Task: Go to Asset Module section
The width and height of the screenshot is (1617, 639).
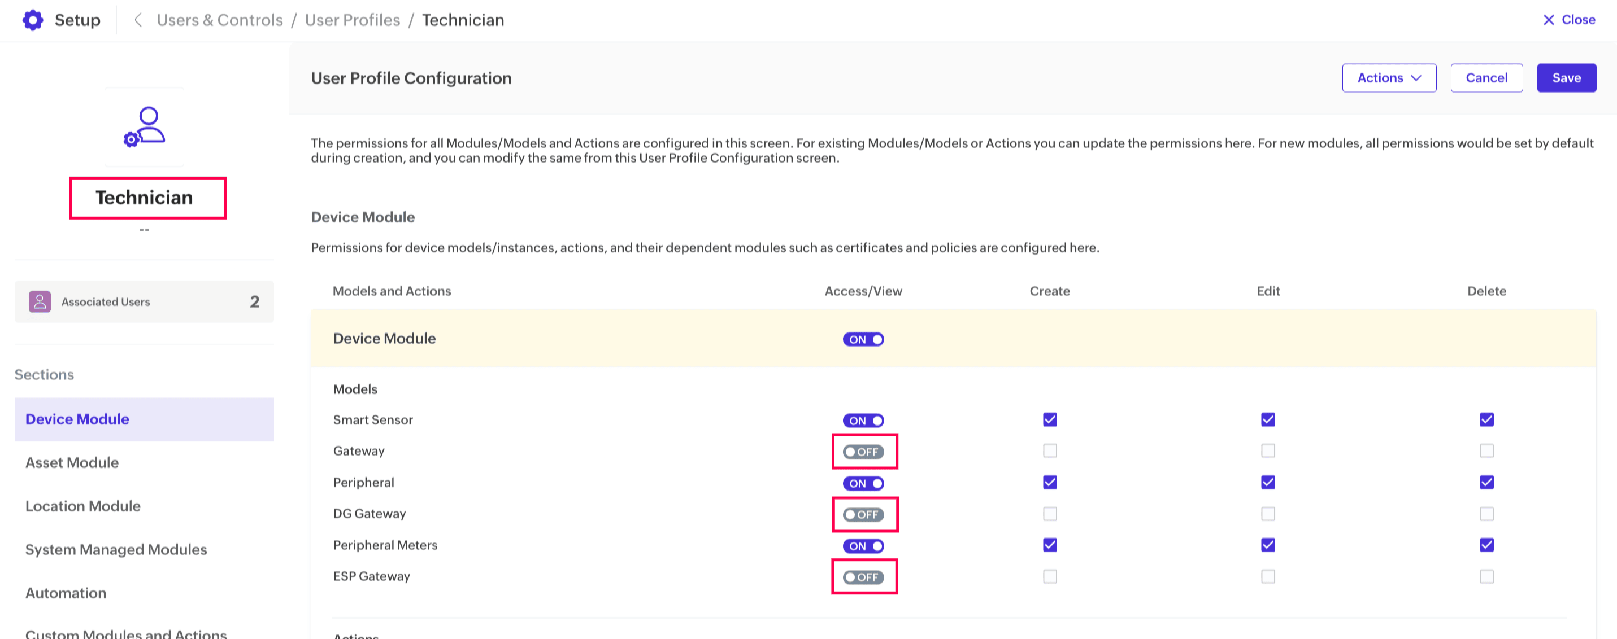Action: [x=72, y=463]
